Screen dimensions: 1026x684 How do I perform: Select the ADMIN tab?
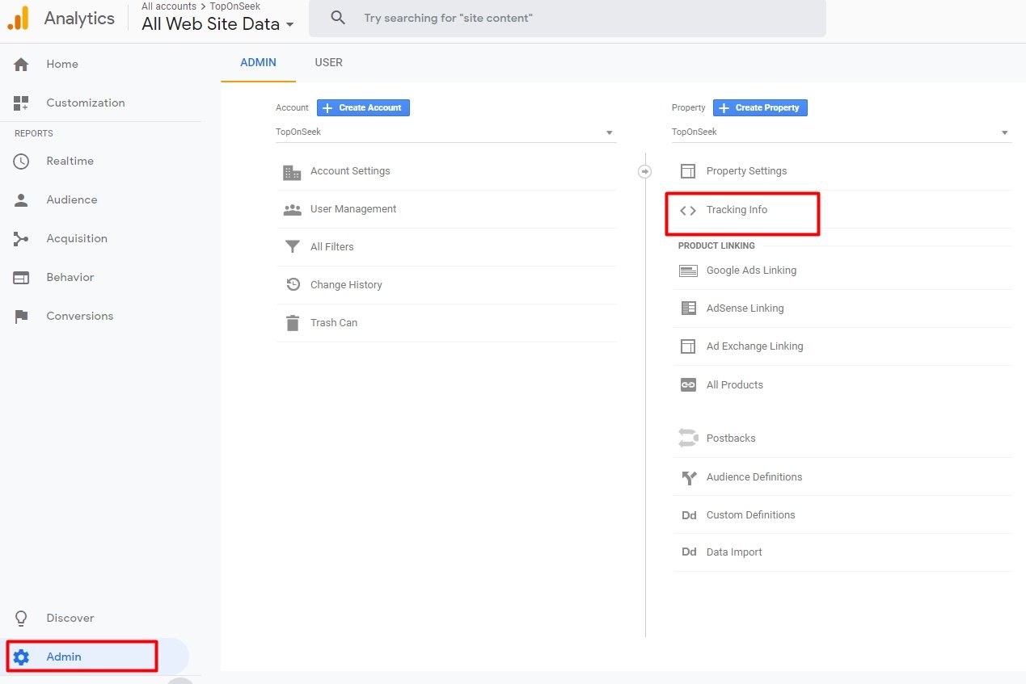(258, 63)
